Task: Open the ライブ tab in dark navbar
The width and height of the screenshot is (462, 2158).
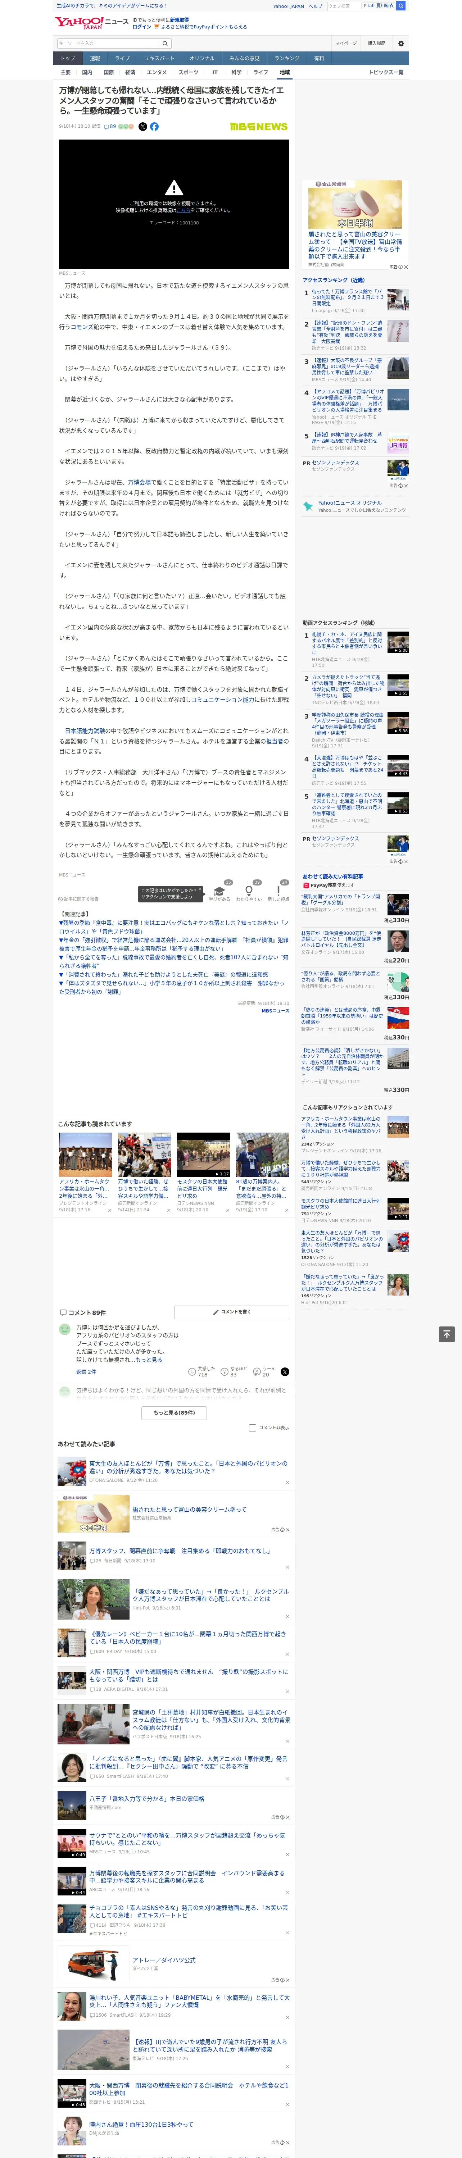Action: coord(122,59)
